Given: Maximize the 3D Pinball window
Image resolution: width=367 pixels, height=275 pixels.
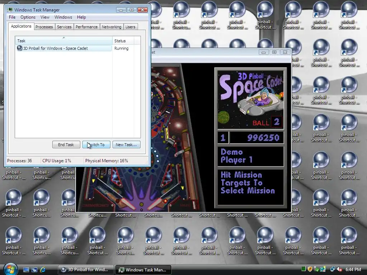Looking at the screenshot, I should [274, 52].
